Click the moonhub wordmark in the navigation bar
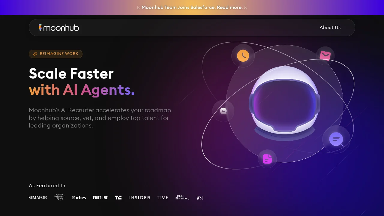The image size is (384, 216). tap(61, 27)
